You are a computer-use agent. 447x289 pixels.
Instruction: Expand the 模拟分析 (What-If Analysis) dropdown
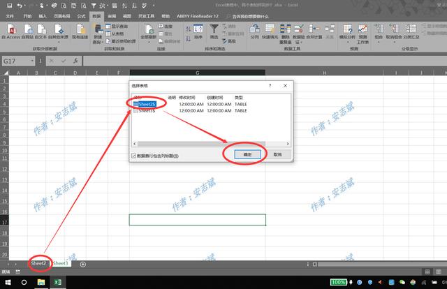pos(348,42)
